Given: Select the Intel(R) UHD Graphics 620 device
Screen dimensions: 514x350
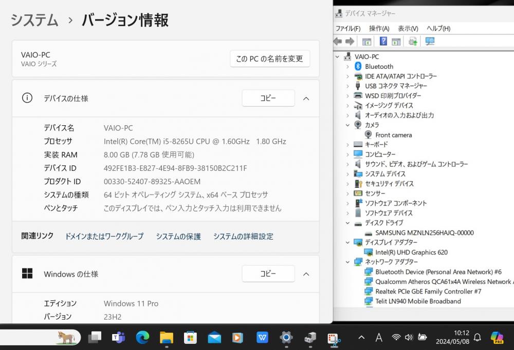Looking at the screenshot, I should coord(411,252).
